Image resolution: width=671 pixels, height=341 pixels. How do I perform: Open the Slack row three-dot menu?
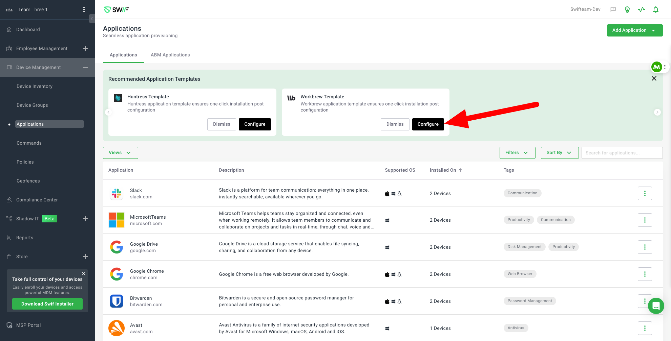tap(645, 193)
